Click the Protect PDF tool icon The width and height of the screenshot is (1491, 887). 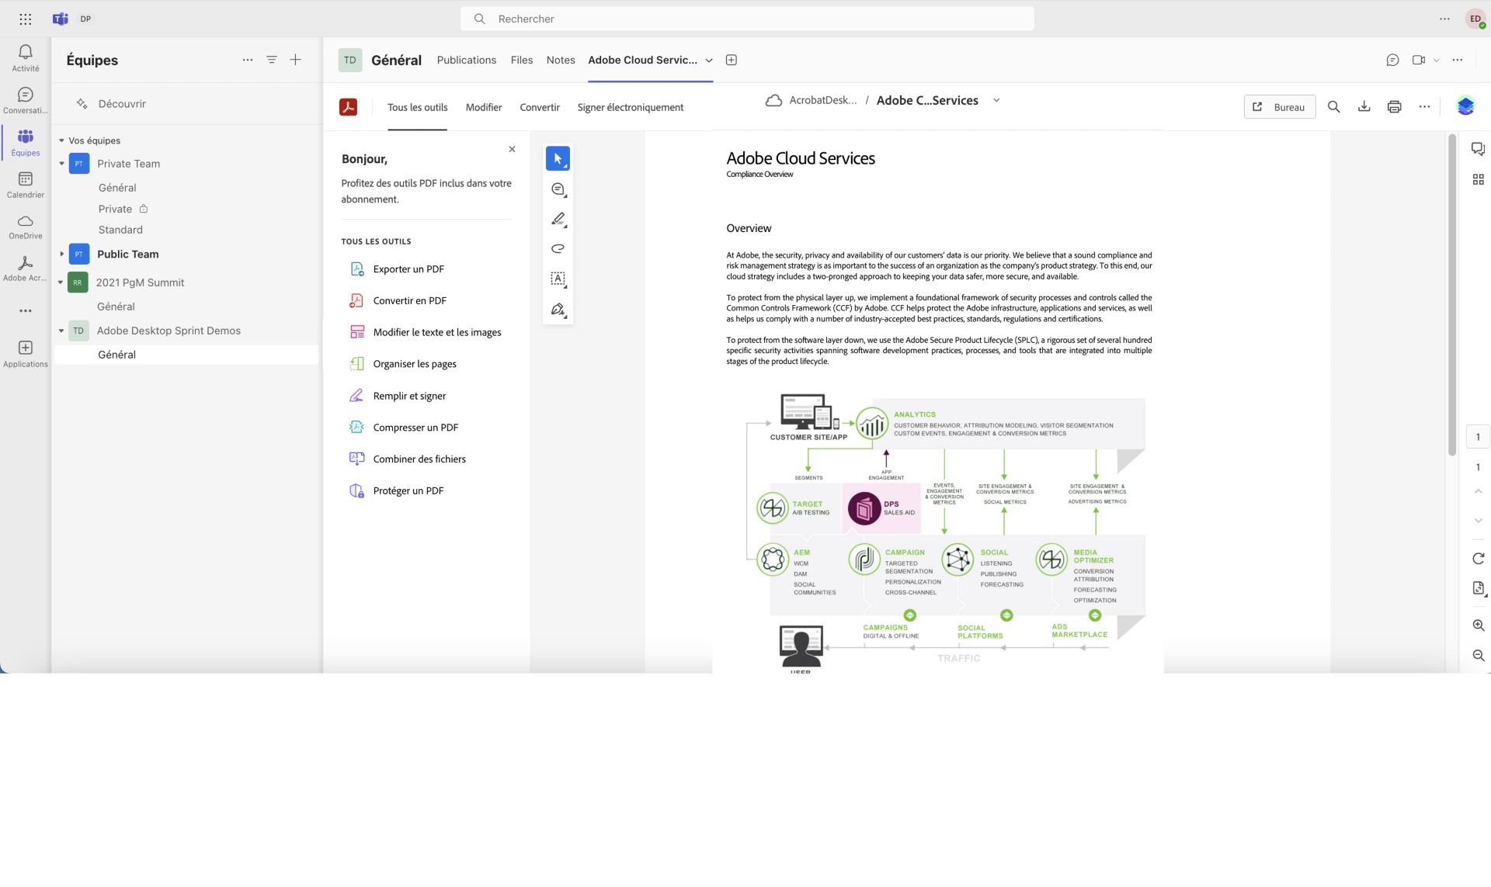[356, 490]
